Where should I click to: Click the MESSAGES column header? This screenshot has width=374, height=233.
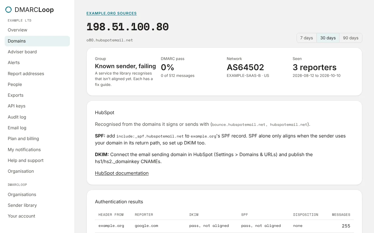pyautogui.click(x=341, y=215)
